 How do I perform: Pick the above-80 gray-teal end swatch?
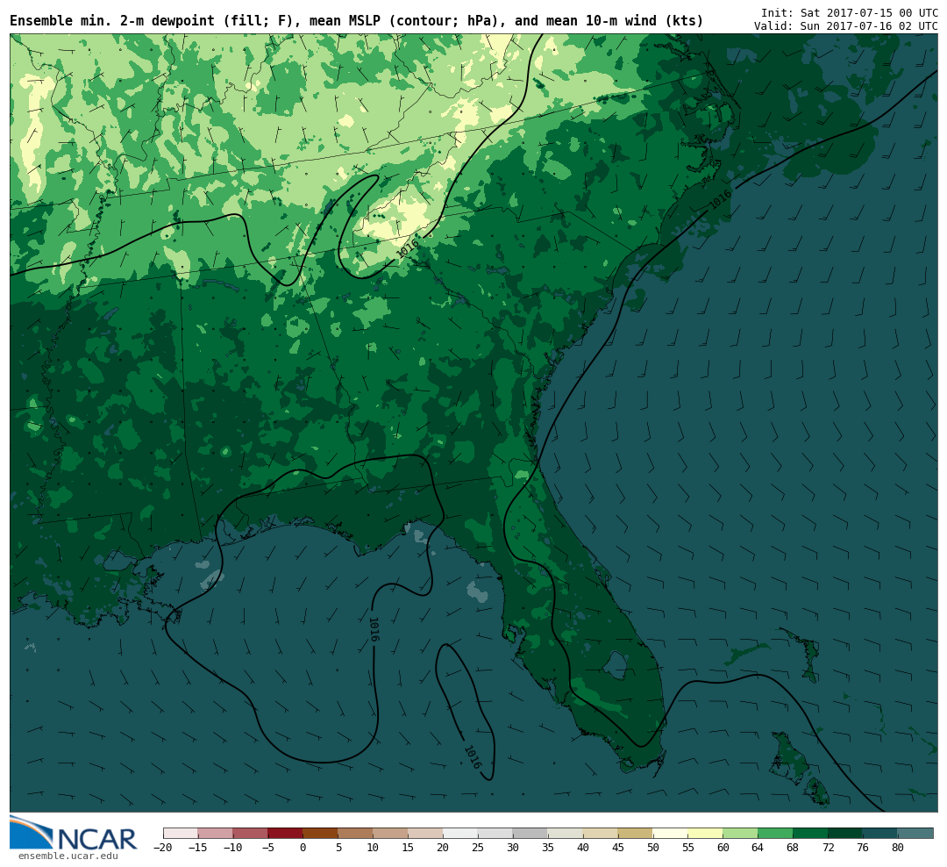coord(916,833)
